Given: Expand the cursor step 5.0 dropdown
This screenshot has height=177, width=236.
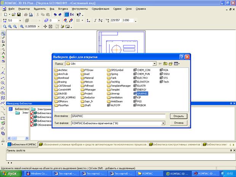Looking at the screenshot, I should click(20, 21).
